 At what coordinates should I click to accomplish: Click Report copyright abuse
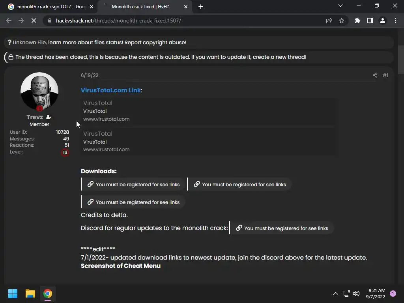(155, 42)
